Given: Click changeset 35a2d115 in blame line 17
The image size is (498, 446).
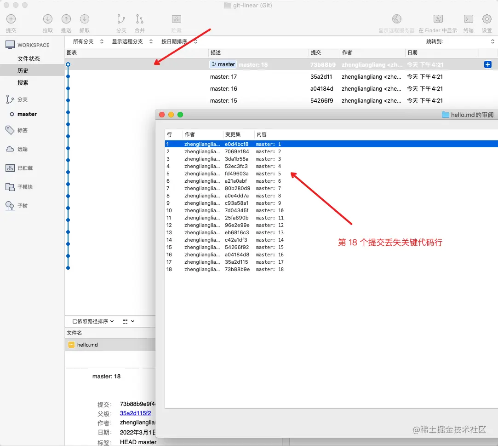Looking at the screenshot, I should tap(236, 262).
